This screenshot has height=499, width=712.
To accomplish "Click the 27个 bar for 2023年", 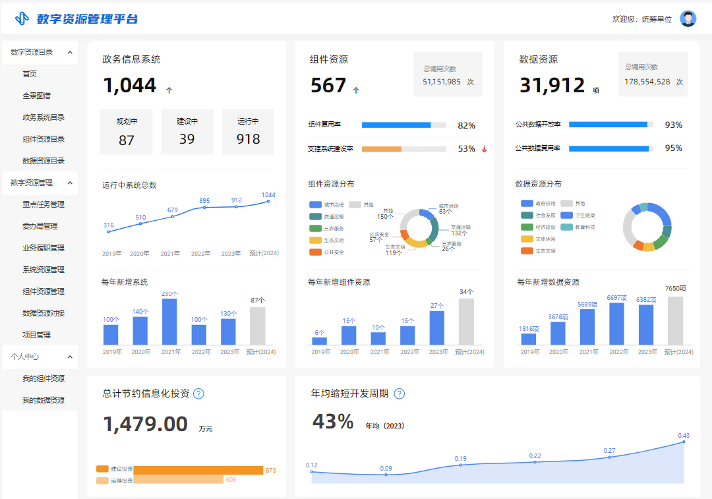I will pos(437,328).
